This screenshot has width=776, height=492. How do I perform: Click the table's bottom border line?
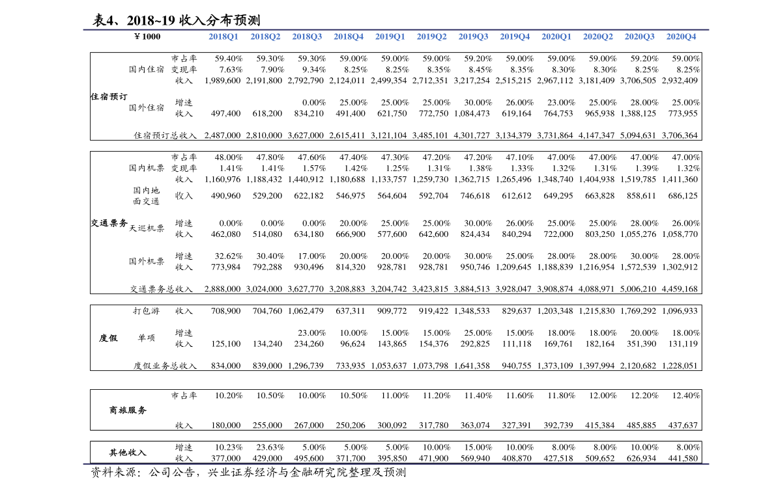(x=395, y=464)
